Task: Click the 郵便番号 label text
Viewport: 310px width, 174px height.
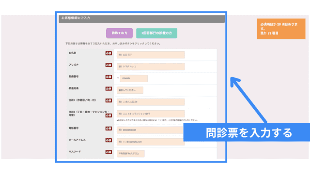Action: pyautogui.click(x=74, y=76)
